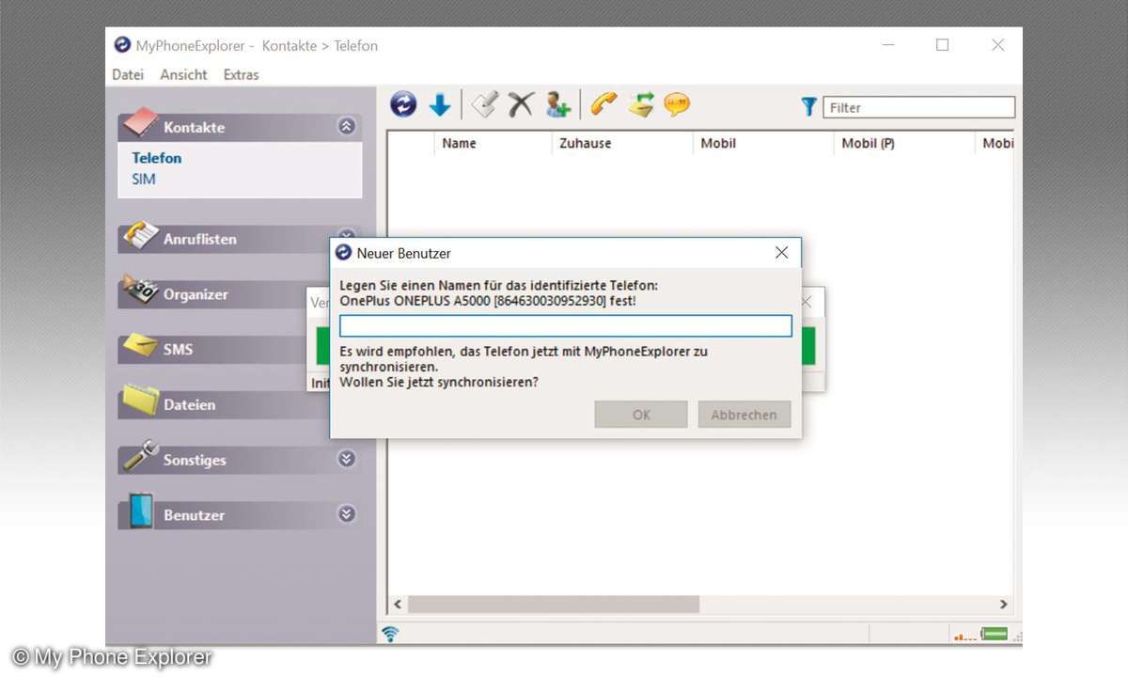Sort by Mobil column header
This screenshot has height=677, width=1128.
click(763, 144)
